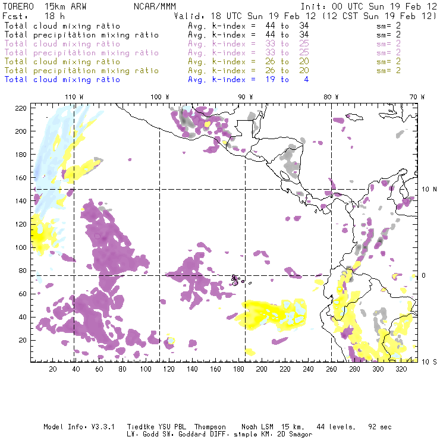Select the "70 W" longitude label
The image size is (440, 440).
click(417, 97)
